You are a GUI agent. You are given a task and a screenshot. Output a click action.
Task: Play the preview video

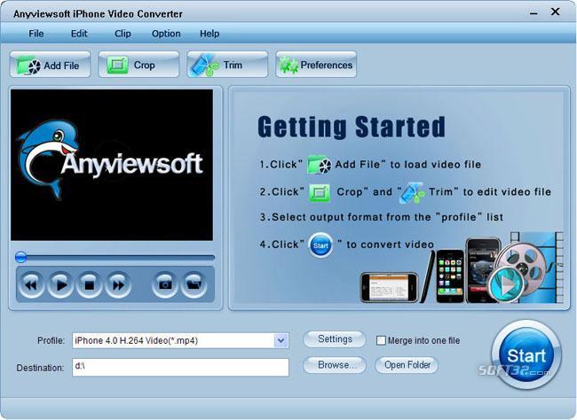click(x=60, y=284)
